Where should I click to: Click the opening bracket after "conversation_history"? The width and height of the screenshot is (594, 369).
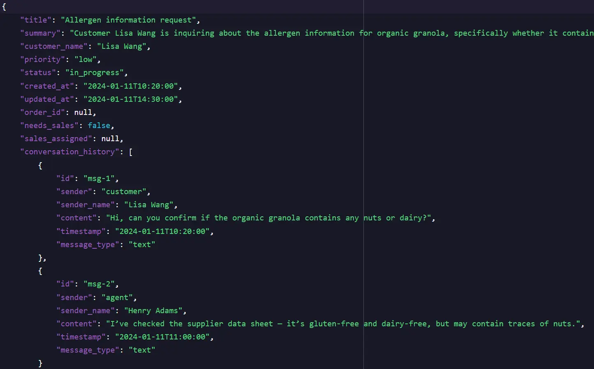tap(131, 152)
